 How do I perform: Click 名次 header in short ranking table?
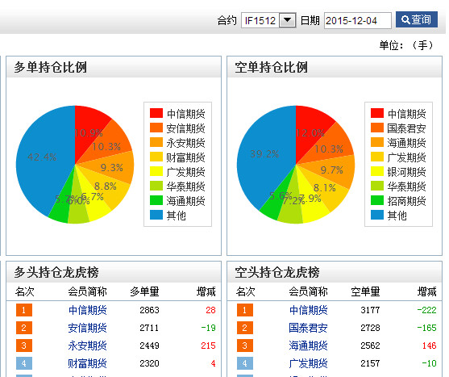245,291
